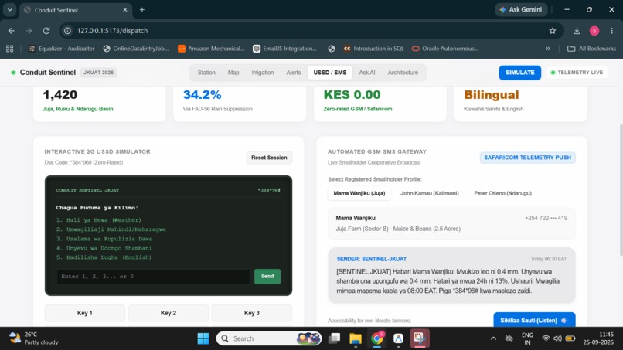The width and height of the screenshot is (623, 350).
Task: Open the Wi-Fi network tray icon
Action: 546,338
